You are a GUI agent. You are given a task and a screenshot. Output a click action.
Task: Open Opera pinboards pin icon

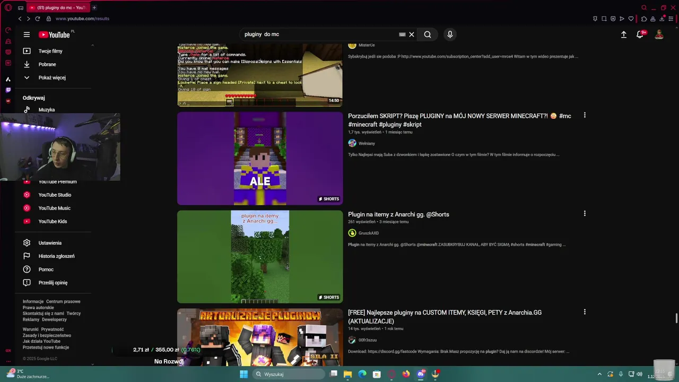pos(595,19)
